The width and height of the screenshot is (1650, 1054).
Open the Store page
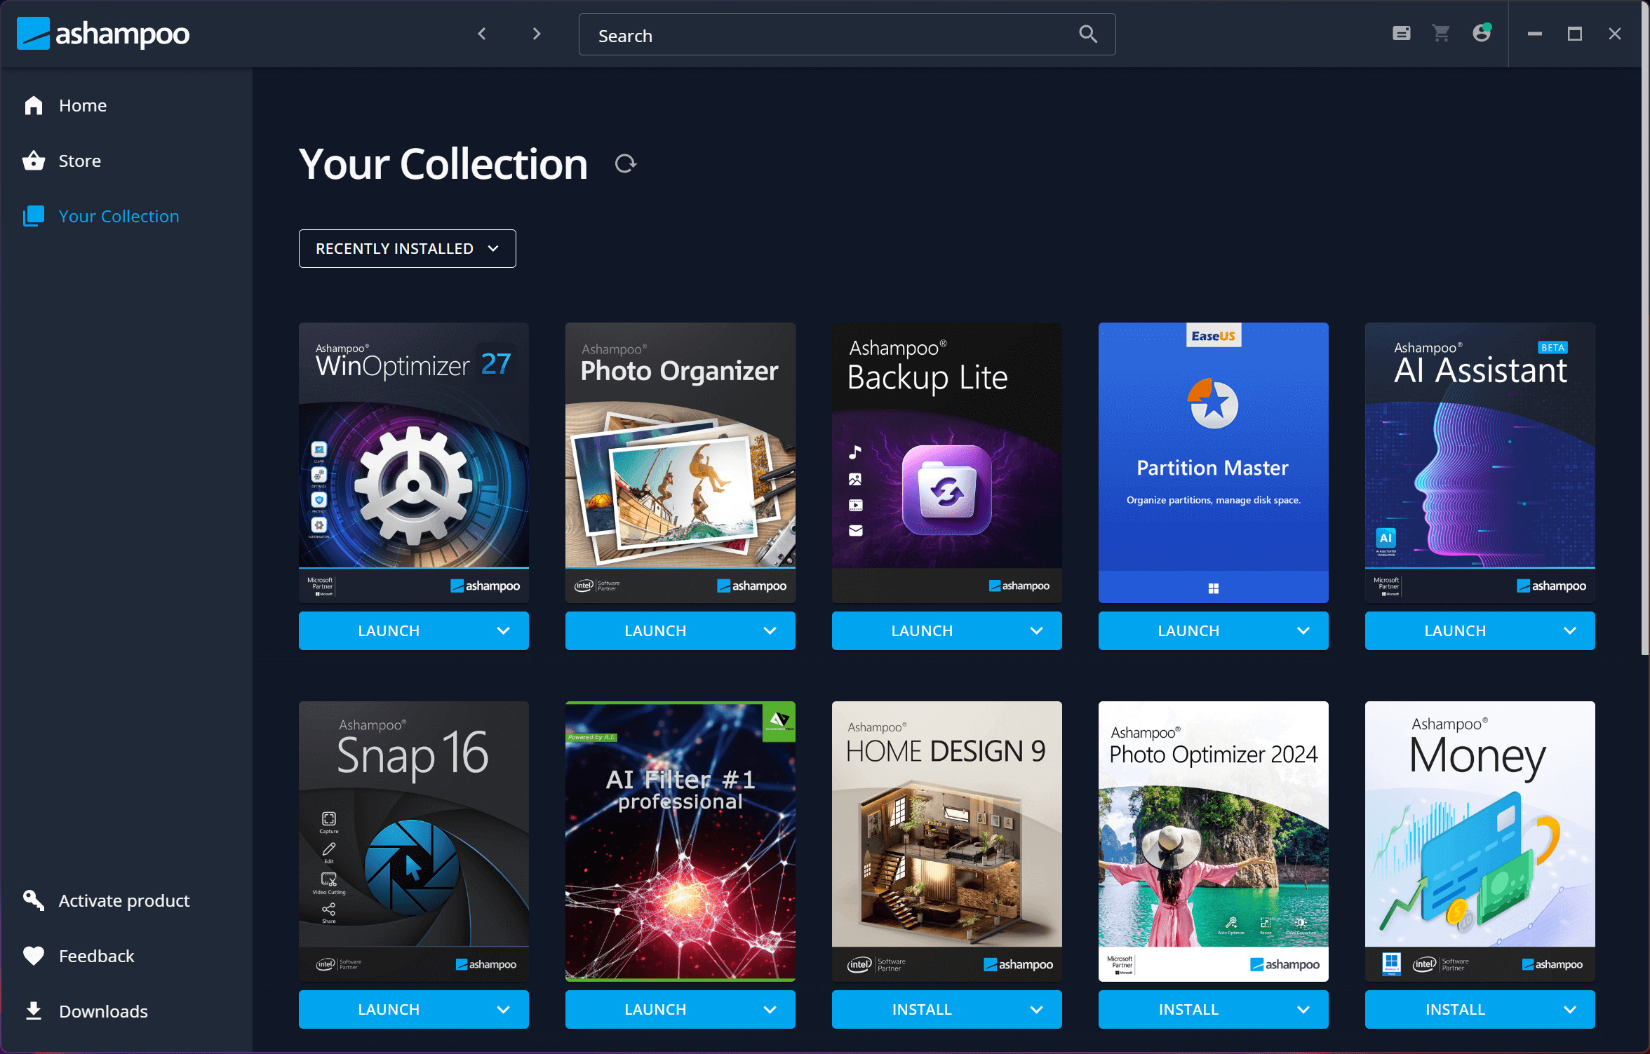tap(80, 161)
